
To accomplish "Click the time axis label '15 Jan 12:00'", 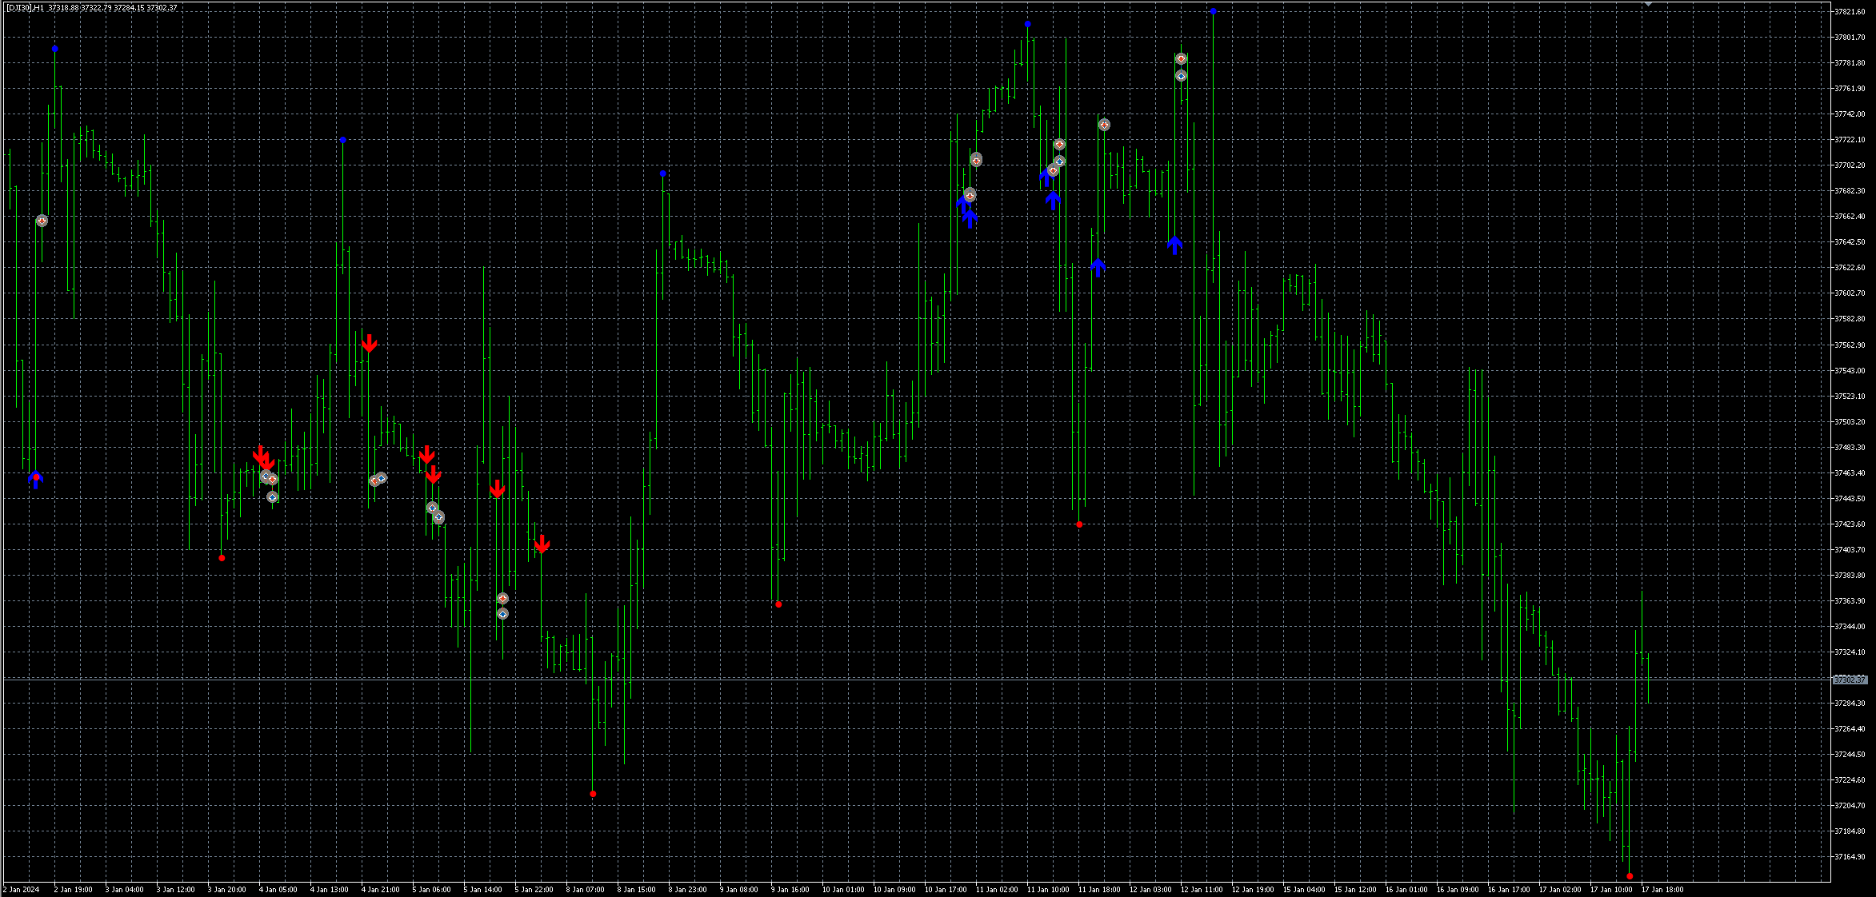I will tap(1355, 890).
